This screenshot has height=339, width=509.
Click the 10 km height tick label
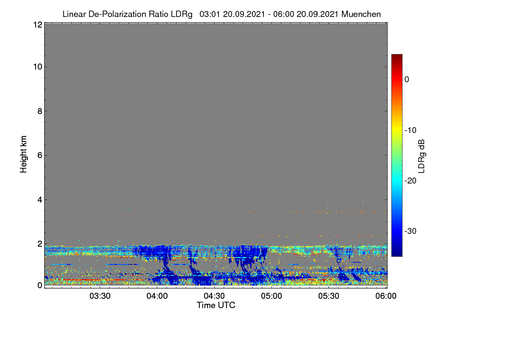37,67
